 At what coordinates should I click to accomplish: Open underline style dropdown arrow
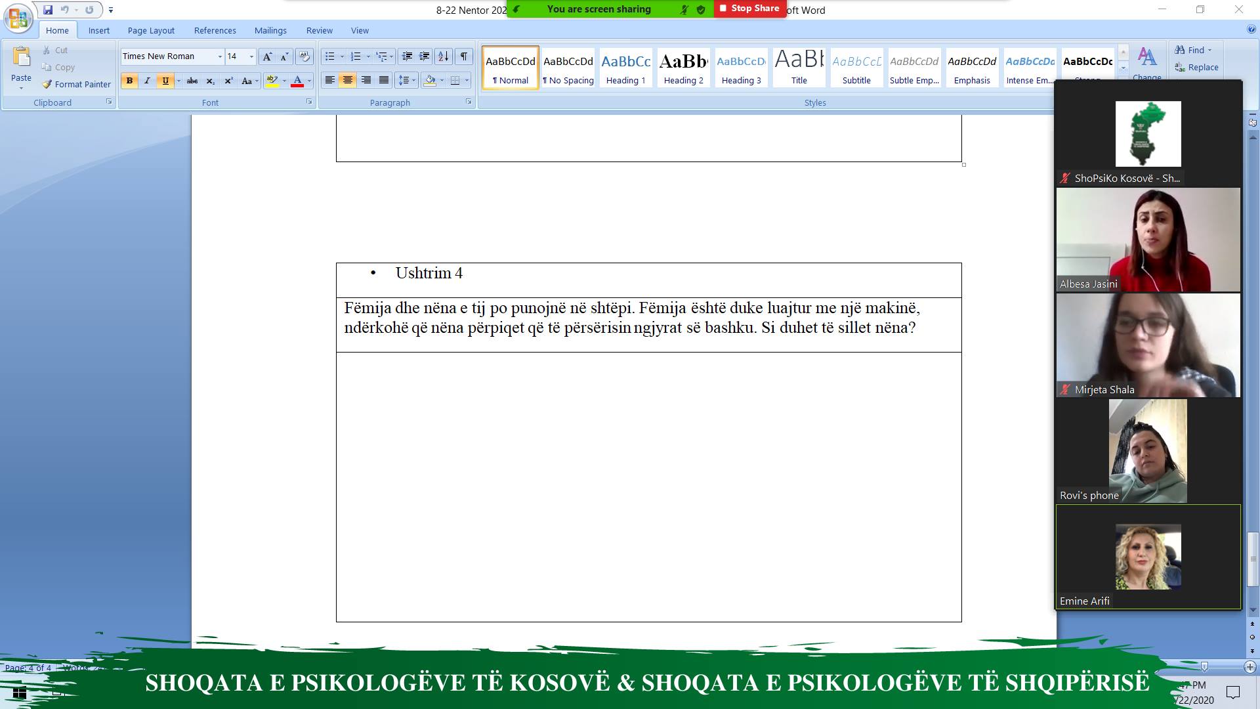(x=178, y=81)
